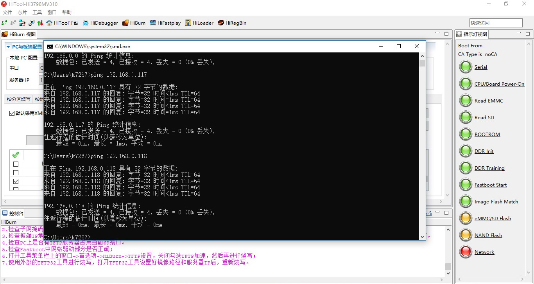Screen dimensions: 534x284
Task: Open the Network link
Action: (484, 252)
